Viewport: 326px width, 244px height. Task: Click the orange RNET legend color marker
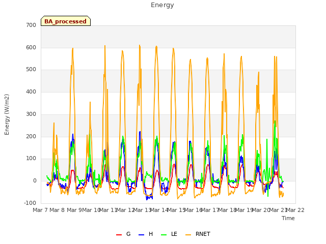pos(188,235)
